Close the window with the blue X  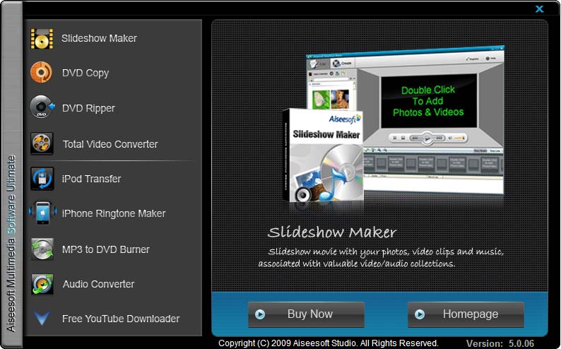point(539,9)
